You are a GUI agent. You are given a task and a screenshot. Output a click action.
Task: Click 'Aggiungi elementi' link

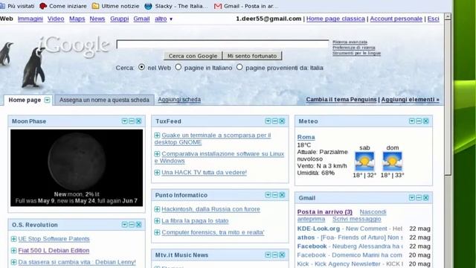pyautogui.click(x=410, y=99)
